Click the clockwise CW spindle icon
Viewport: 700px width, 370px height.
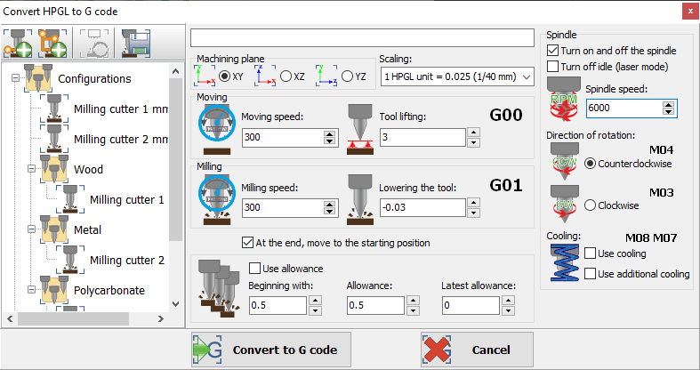(565, 204)
